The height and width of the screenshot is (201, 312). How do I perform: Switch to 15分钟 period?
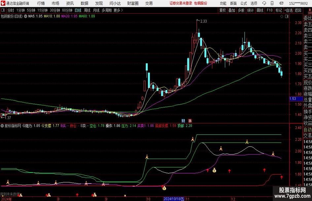[x=43, y=10]
